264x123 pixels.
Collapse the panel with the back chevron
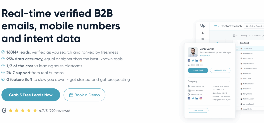pyautogui.click(x=217, y=35)
